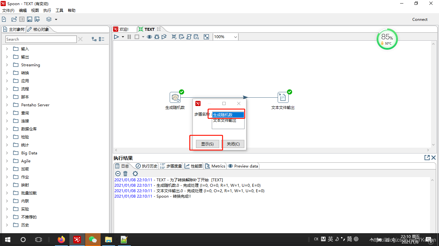Open stop options dropdown arrow
This screenshot has height=246, width=439.
(x=143, y=37)
